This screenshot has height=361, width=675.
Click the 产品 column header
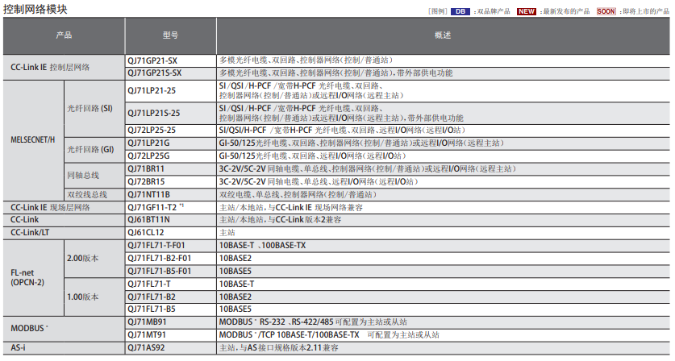(64, 35)
